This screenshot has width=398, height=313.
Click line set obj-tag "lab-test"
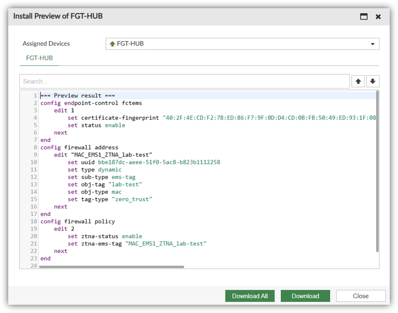coord(105,185)
